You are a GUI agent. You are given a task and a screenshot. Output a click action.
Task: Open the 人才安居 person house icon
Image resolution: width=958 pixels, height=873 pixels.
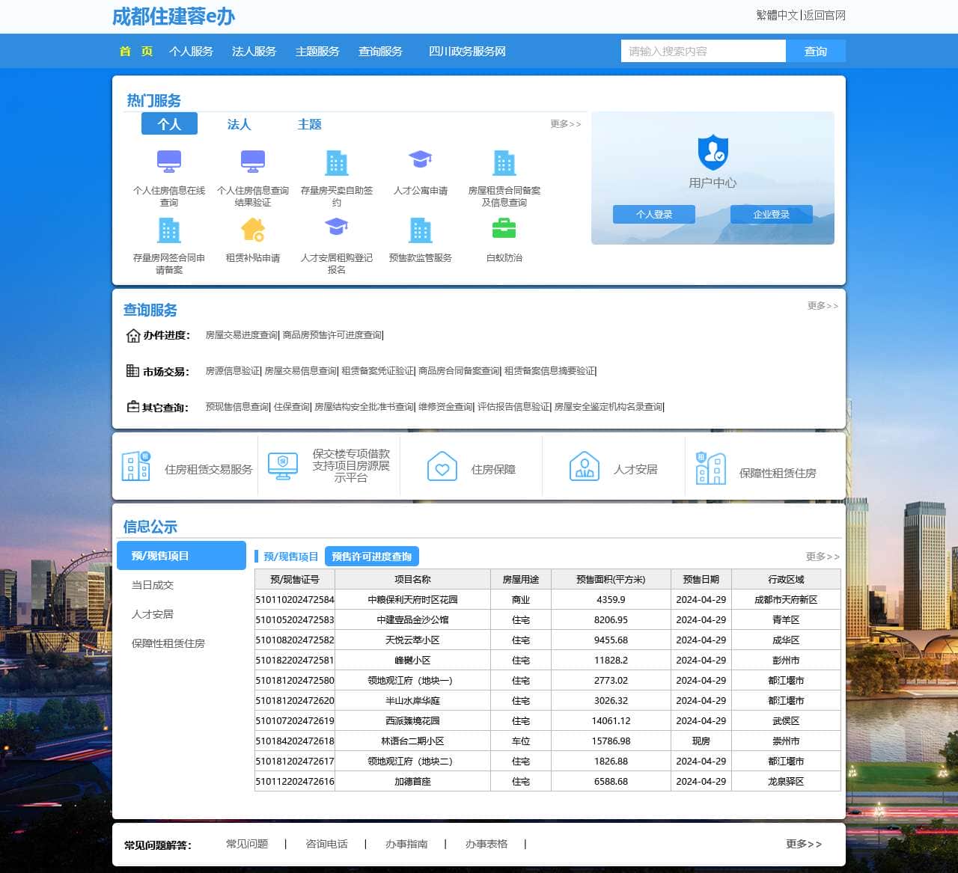coord(584,467)
